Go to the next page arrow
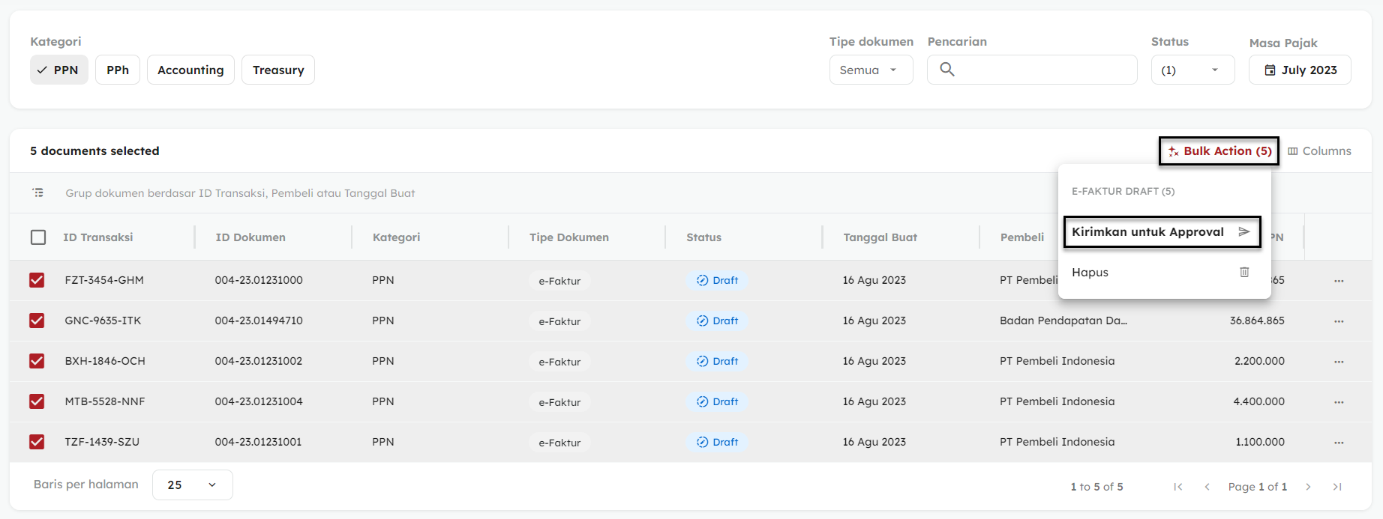The height and width of the screenshot is (519, 1383). [x=1308, y=487]
